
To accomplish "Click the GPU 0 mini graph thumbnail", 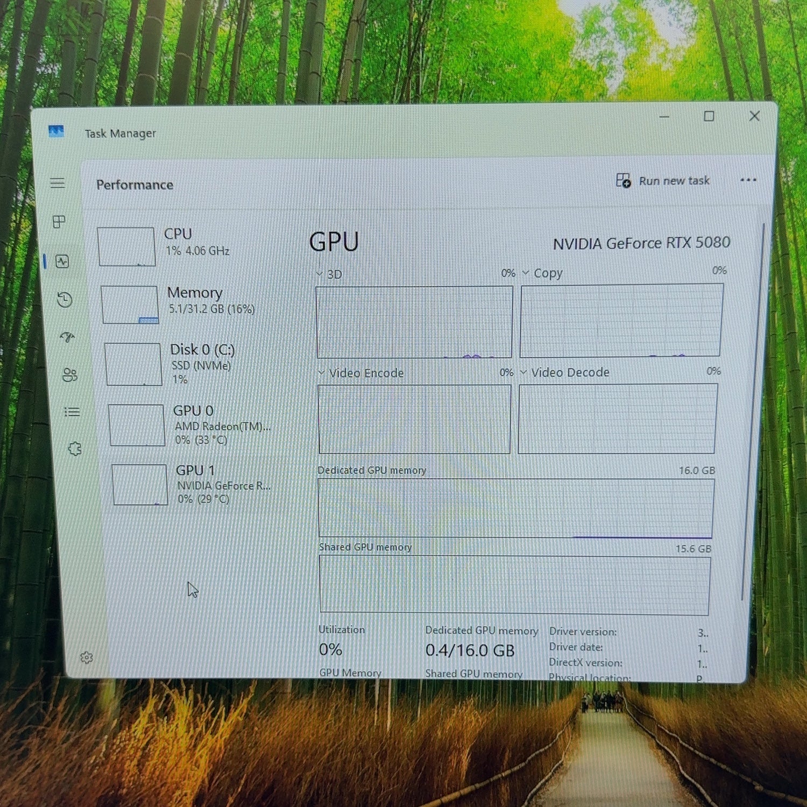I will [x=137, y=425].
